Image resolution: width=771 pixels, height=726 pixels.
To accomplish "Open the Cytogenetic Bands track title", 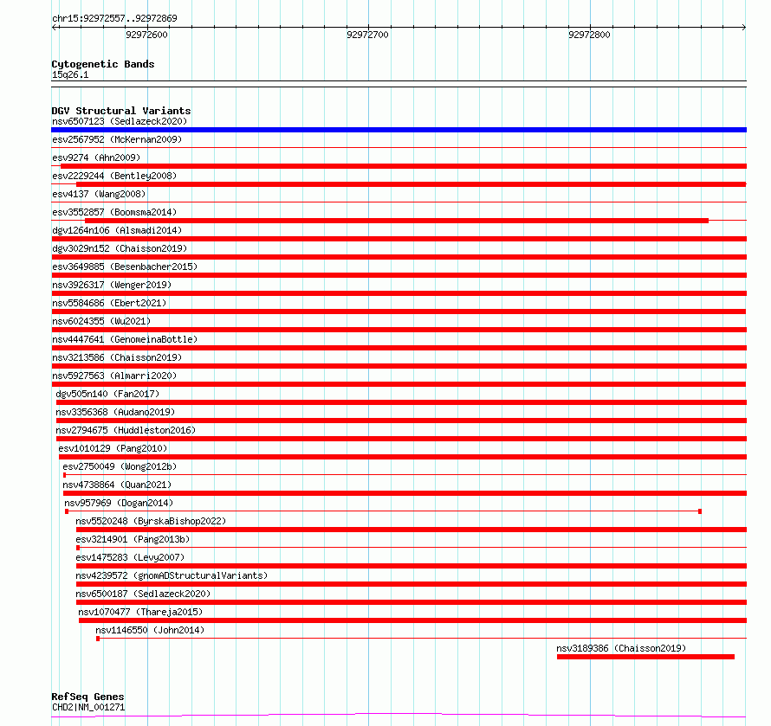I will pos(103,64).
